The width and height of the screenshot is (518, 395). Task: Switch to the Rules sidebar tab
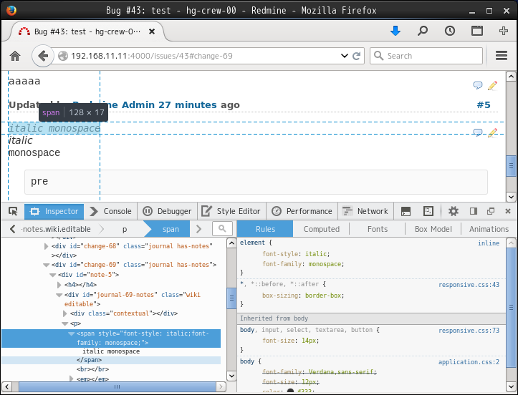click(265, 229)
